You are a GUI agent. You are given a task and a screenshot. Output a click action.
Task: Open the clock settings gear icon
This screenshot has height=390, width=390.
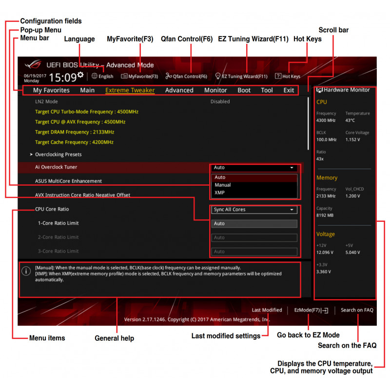point(80,75)
